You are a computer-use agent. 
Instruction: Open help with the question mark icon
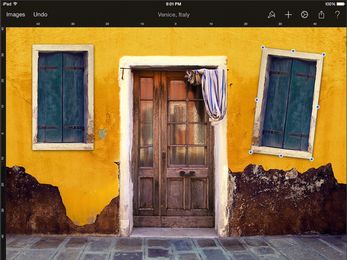337,15
